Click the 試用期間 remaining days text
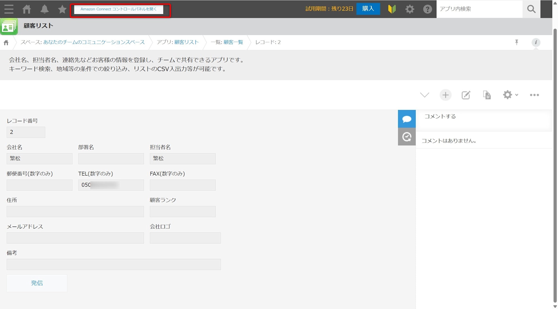The height and width of the screenshot is (309, 558). point(329,9)
